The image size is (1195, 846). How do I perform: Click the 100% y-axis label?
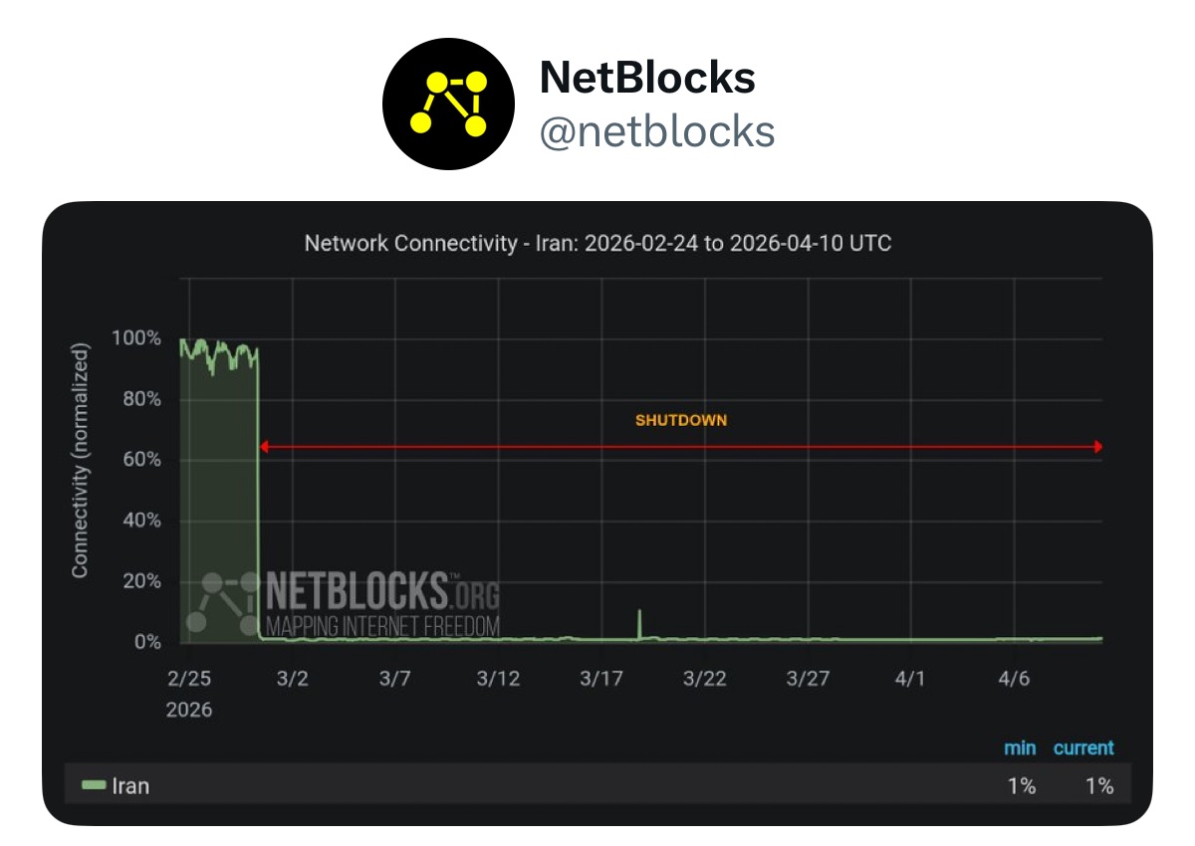click(137, 338)
